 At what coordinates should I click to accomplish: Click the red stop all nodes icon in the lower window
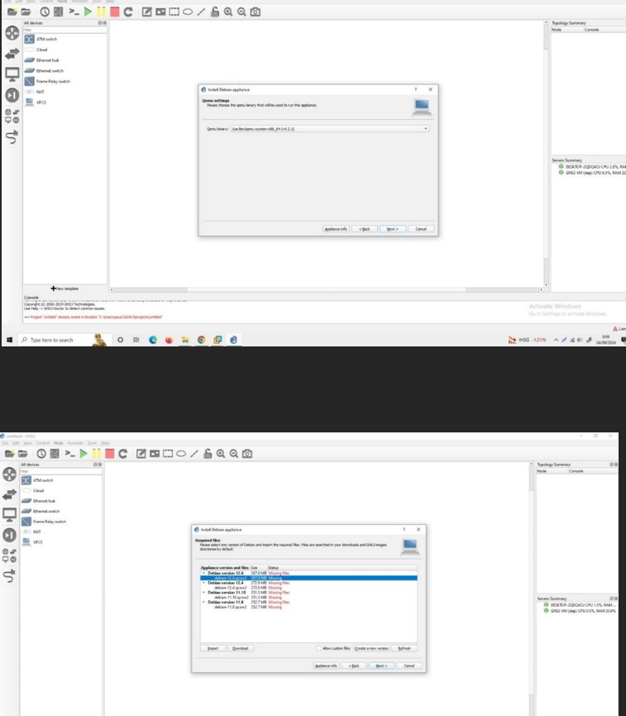click(x=110, y=453)
